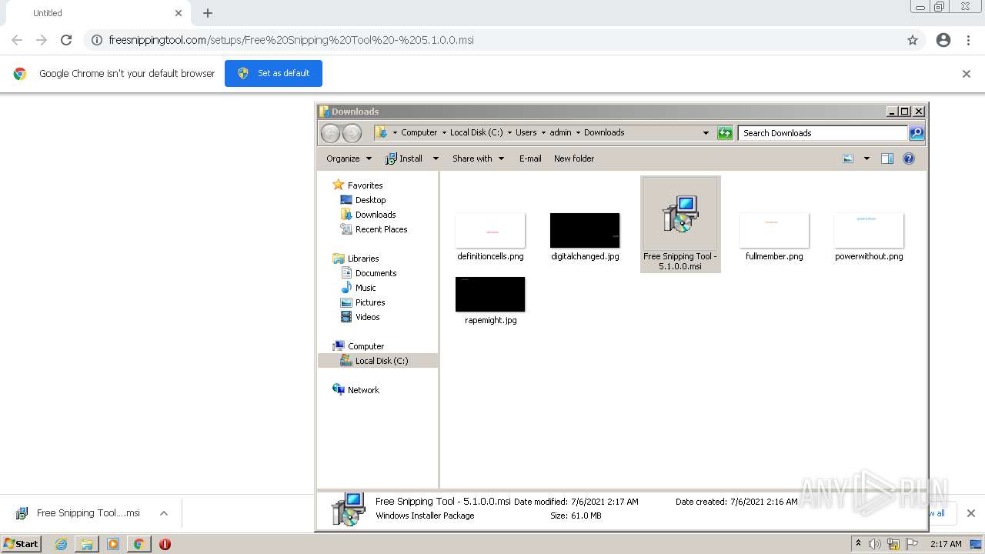The width and height of the screenshot is (985, 554).
Task: Click Install toolbar button
Action: click(x=404, y=159)
